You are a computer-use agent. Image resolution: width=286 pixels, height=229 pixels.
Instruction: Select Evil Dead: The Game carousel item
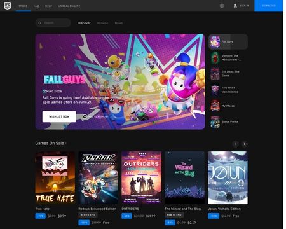pyautogui.click(x=228, y=74)
